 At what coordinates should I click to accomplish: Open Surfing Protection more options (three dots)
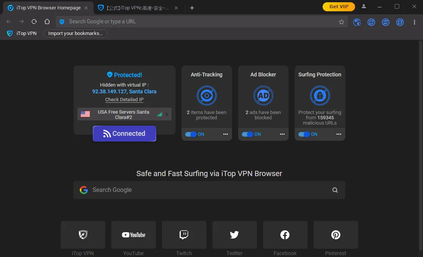(339, 134)
